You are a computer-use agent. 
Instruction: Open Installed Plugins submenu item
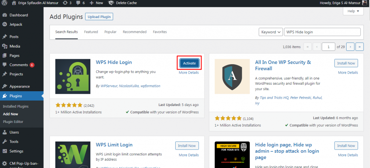16,106
